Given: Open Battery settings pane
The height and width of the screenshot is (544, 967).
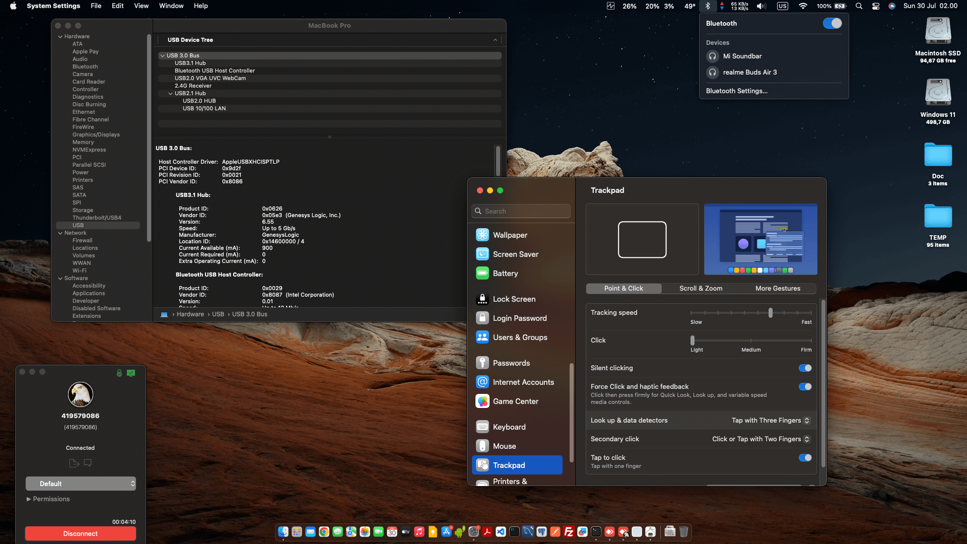Looking at the screenshot, I should click(517, 273).
